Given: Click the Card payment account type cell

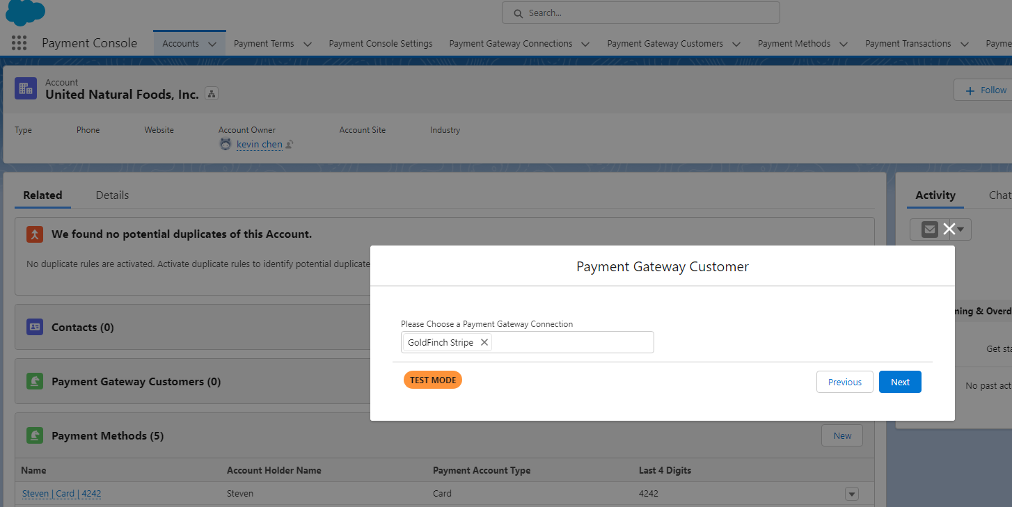Looking at the screenshot, I should tap(442, 494).
